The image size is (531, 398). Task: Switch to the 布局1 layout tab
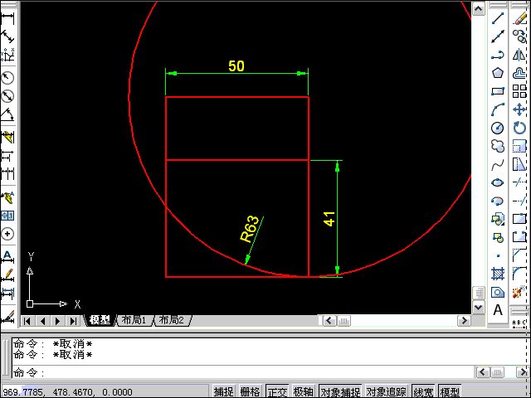click(134, 320)
